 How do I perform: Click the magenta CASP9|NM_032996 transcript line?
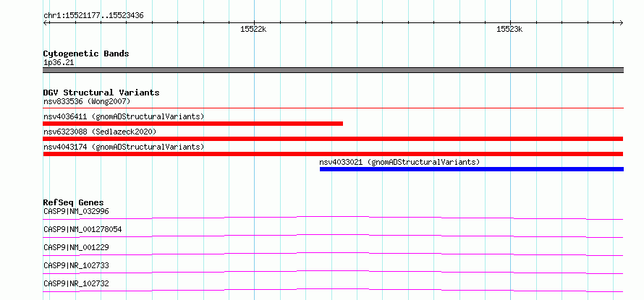(333, 218)
